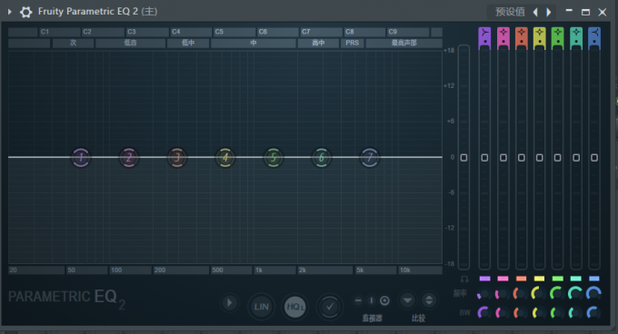Click the checkmark button
The image size is (618, 334).
330,307
